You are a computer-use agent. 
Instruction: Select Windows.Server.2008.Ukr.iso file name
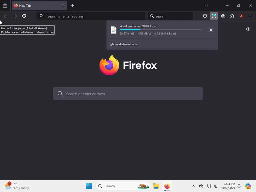click(138, 26)
